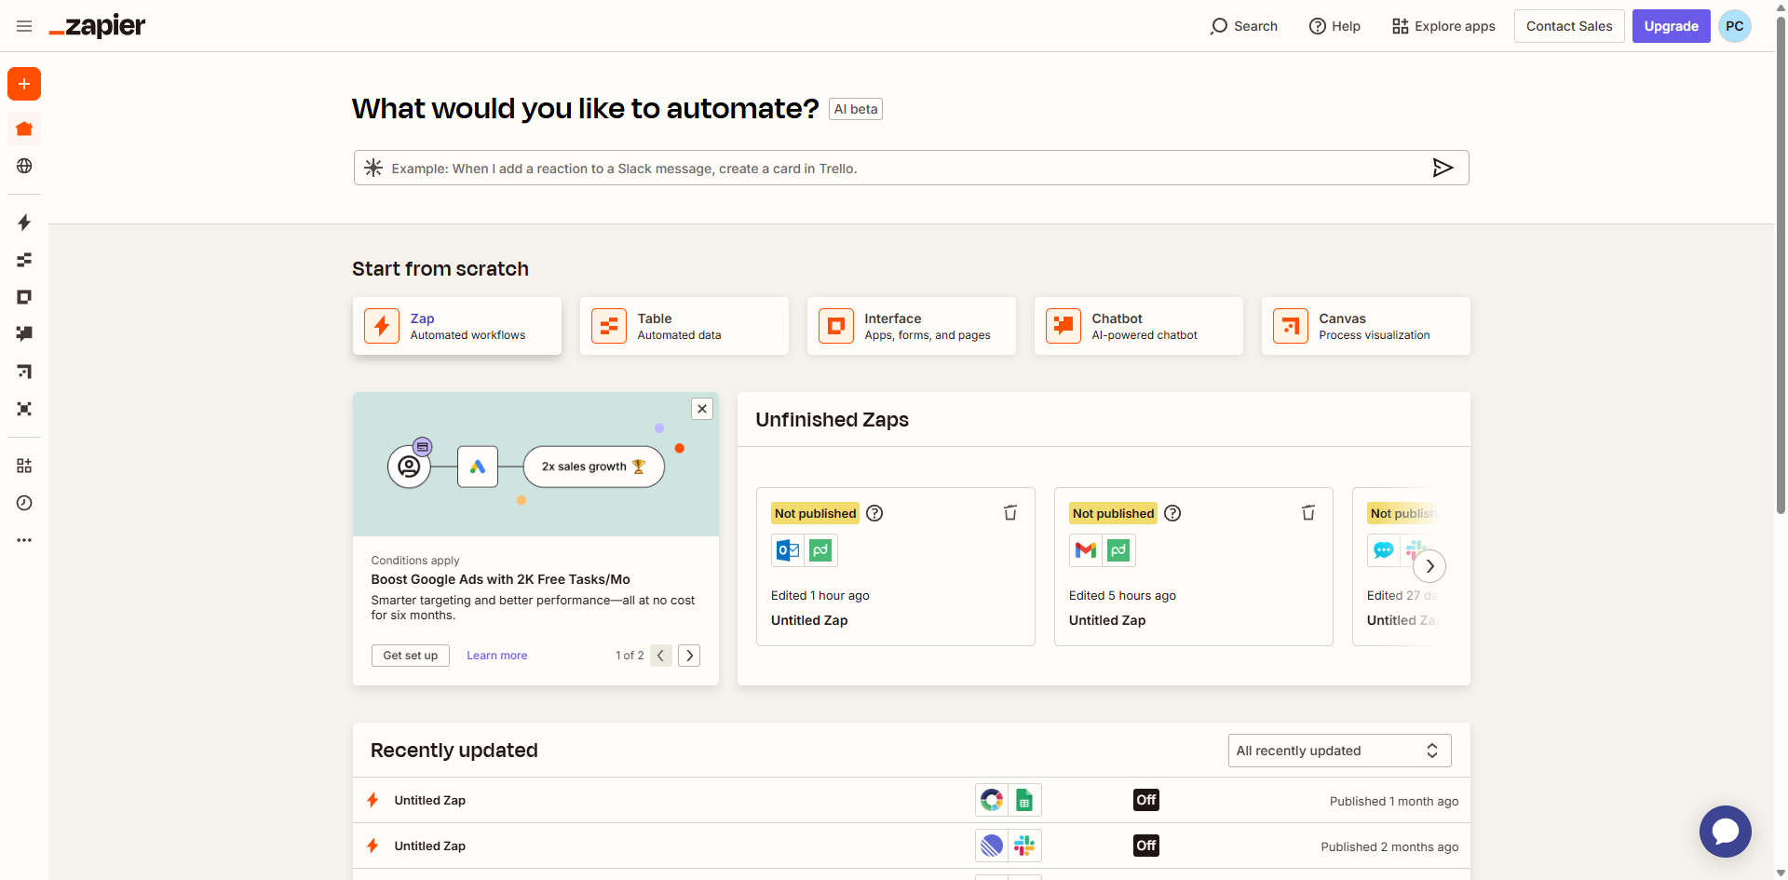The height and width of the screenshot is (880, 1788).
Task: Open Zap History clock icon in sidebar
Action: click(x=24, y=503)
